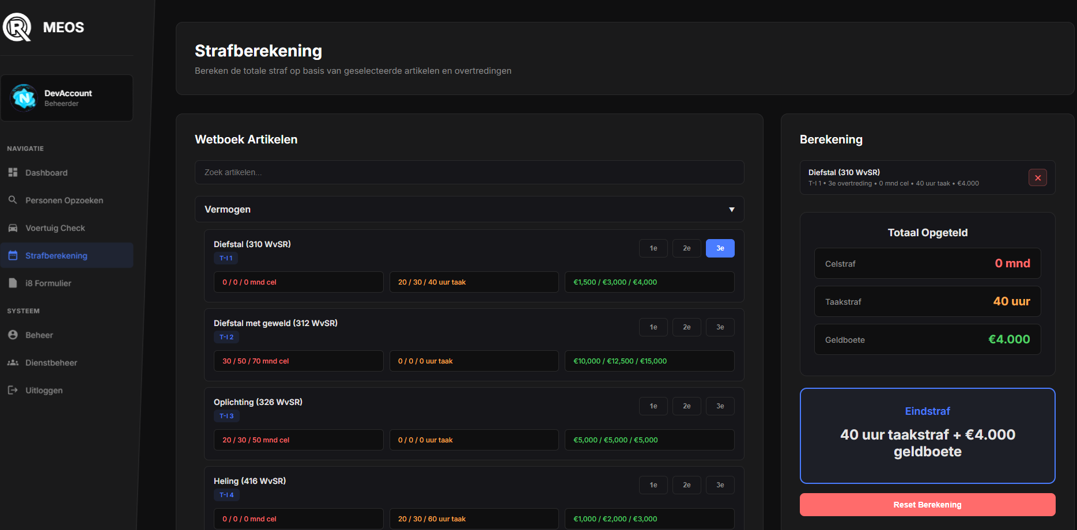This screenshot has height=530, width=1077.
Task: Expand the Vermogen category dropdown
Action: [468, 209]
